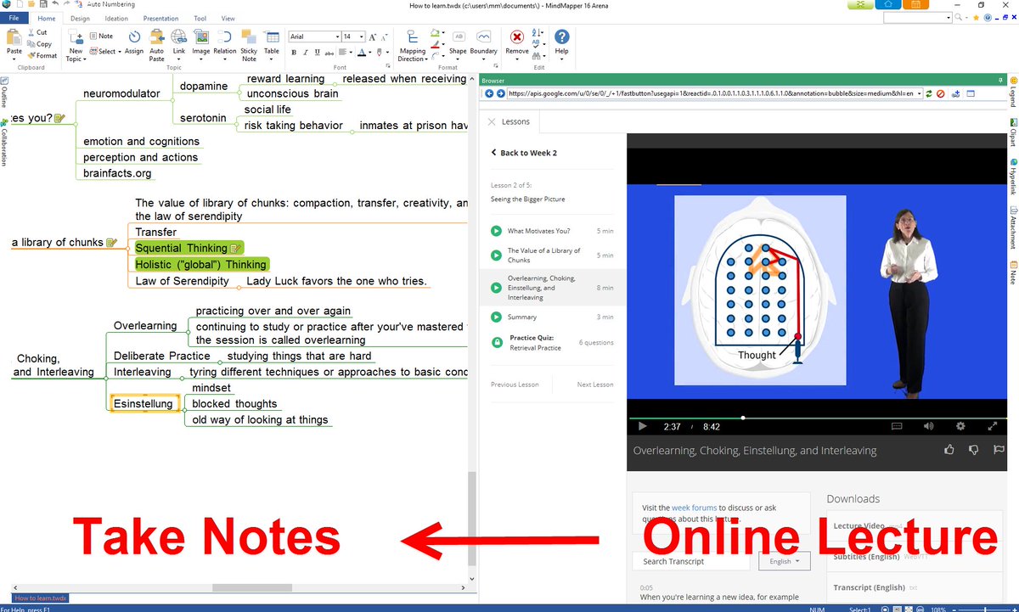Open the week forums link
1019x612 pixels.
click(694, 508)
